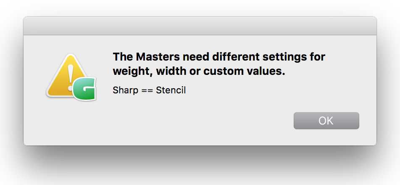Click the bold headline starting 'The Masters need'
Viewport: 400px width, 185px height.
point(218,64)
